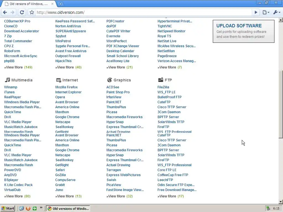Click the Internet category icon
The image size is (283, 212).
pos(59,80)
